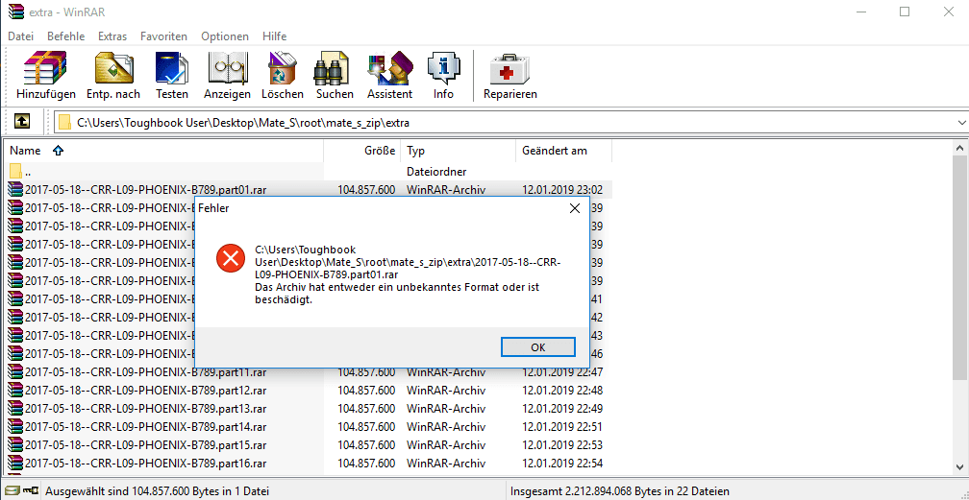Click the date 12.01.2019 22:54
Image resolution: width=969 pixels, height=500 pixels.
coord(562,463)
